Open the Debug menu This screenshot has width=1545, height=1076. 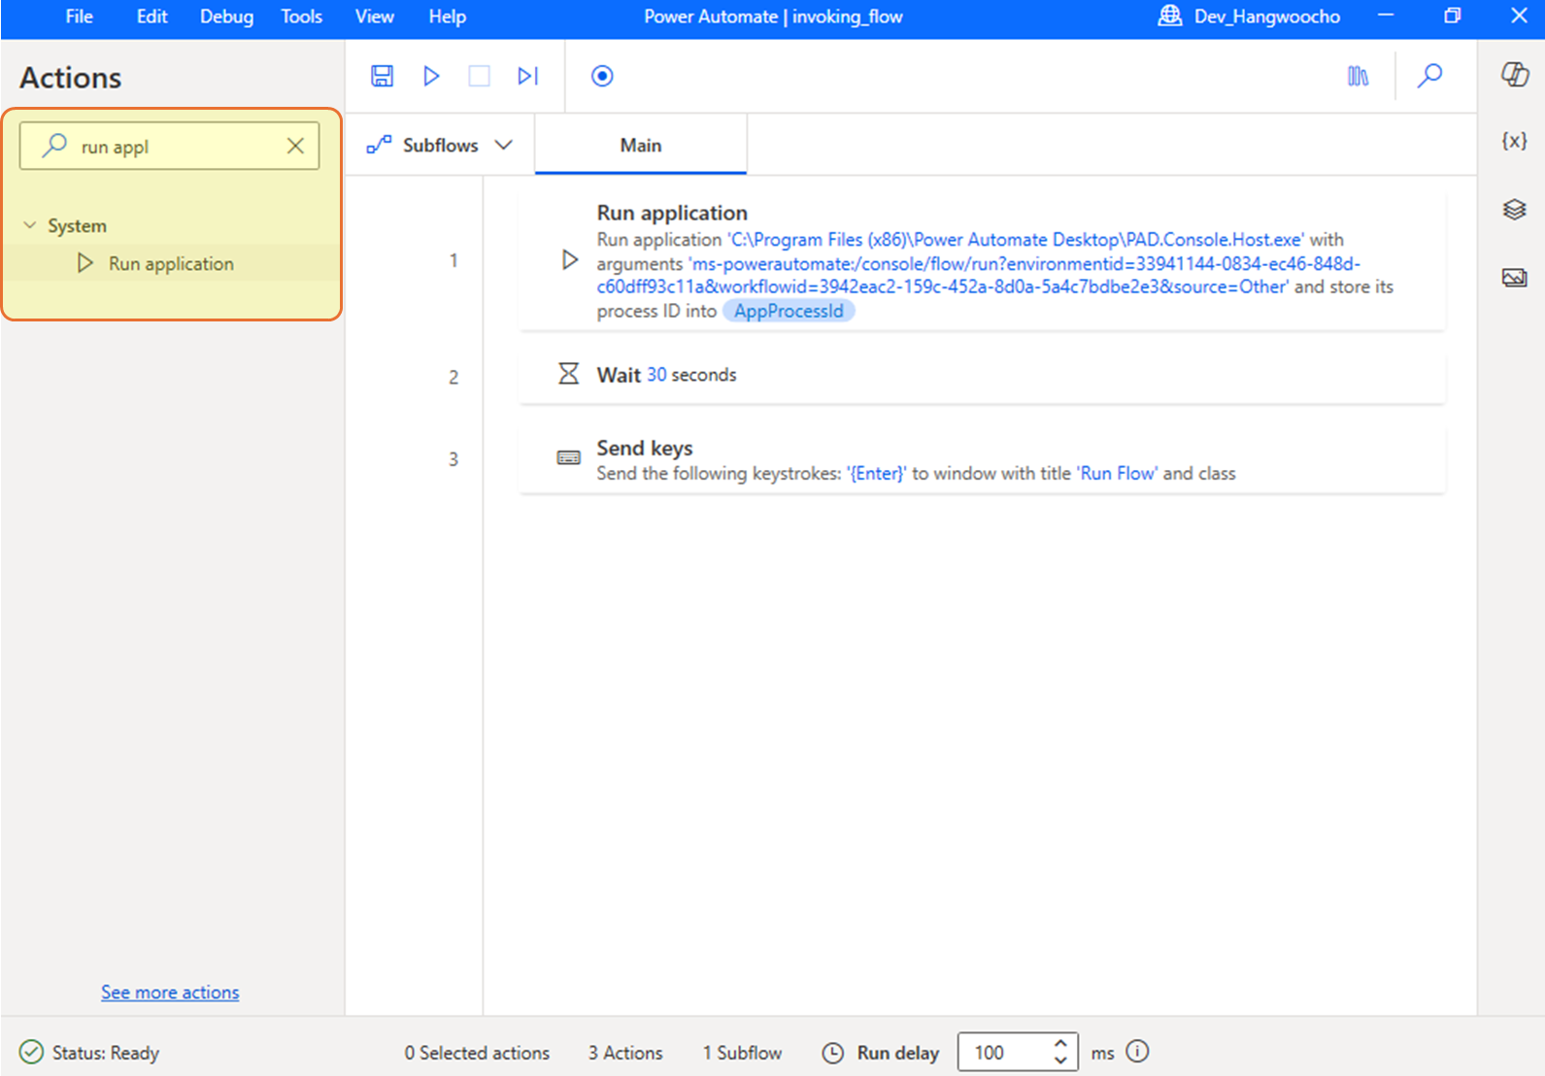coord(226,17)
